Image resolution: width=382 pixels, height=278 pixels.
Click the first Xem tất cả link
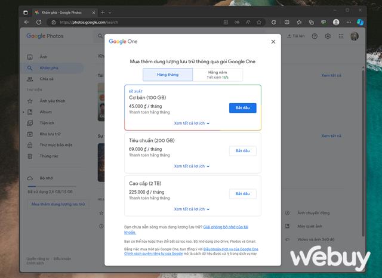coord(331,75)
